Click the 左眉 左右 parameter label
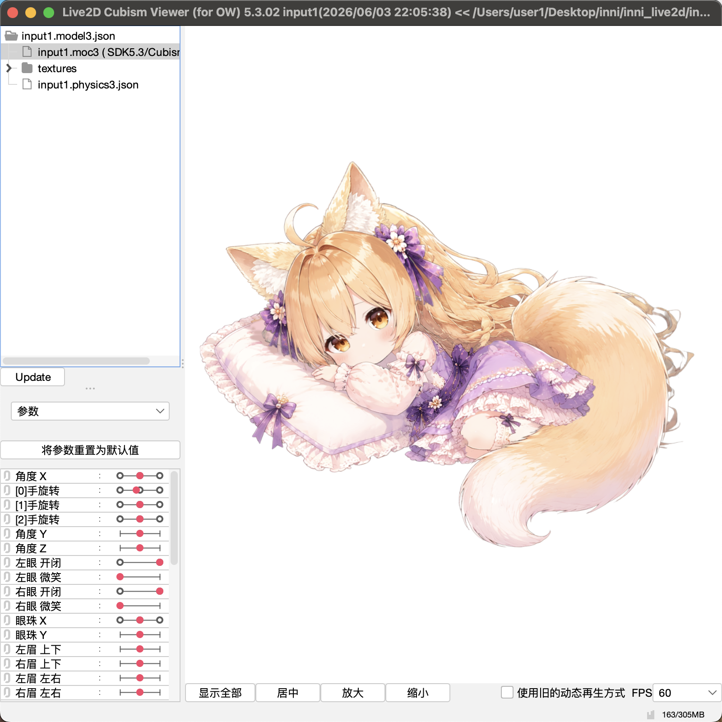The height and width of the screenshot is (722, 722). tap(38, 678)
